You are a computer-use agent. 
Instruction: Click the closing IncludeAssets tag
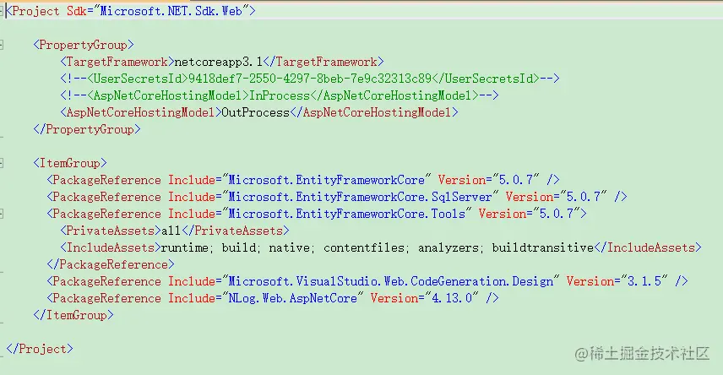click(648, 247)
